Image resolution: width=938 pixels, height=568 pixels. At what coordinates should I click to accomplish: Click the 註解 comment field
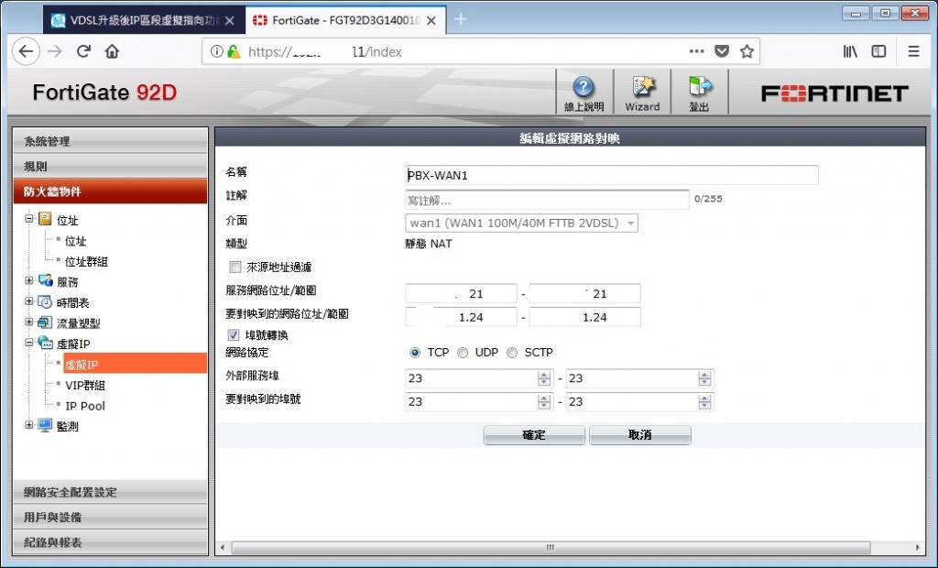[547, 200]
